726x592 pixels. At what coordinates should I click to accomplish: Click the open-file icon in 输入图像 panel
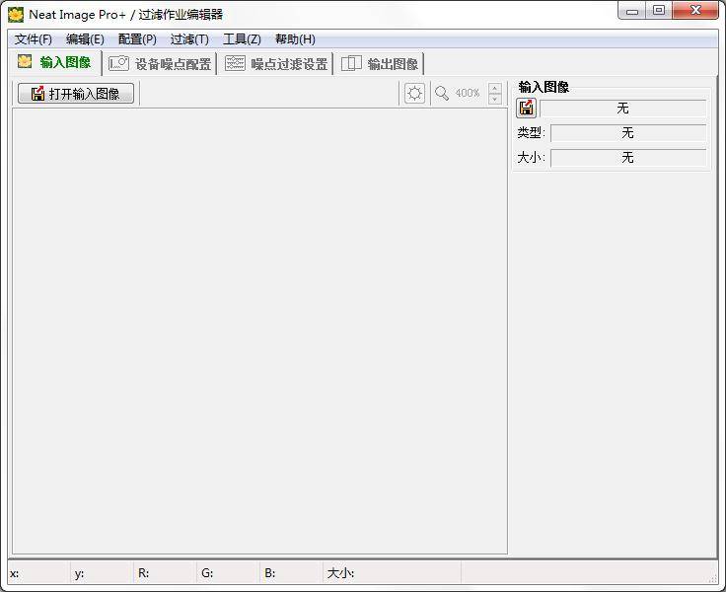(527, 109)
